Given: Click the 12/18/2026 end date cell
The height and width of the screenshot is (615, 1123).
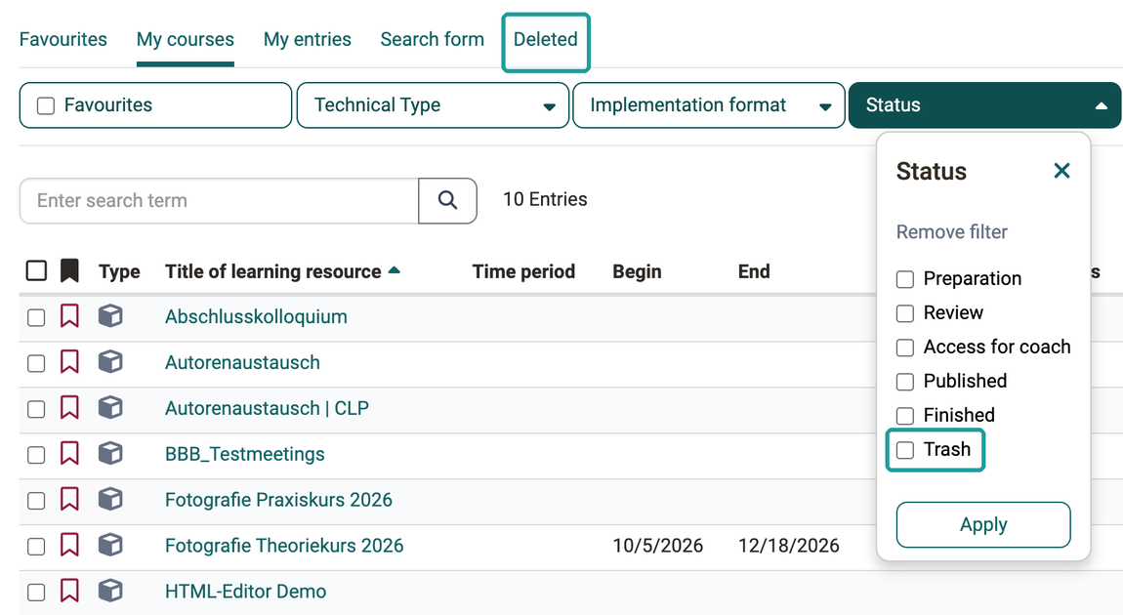Looking at the screenshot, I should tap(788, 546).
